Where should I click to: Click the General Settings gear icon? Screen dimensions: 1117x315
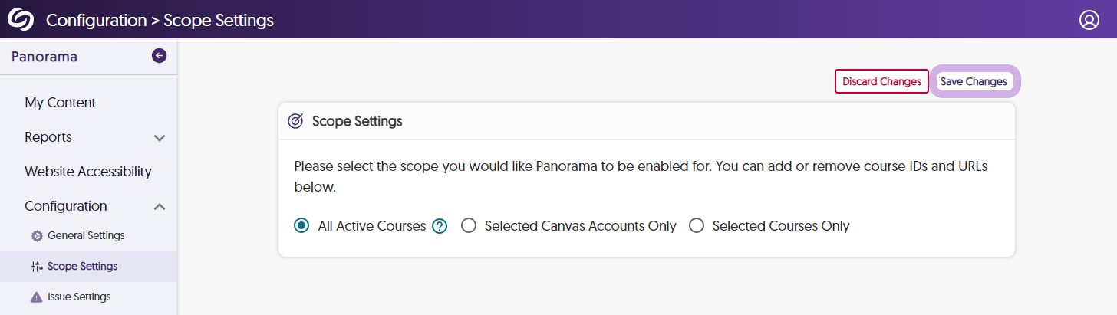(36, 236)
